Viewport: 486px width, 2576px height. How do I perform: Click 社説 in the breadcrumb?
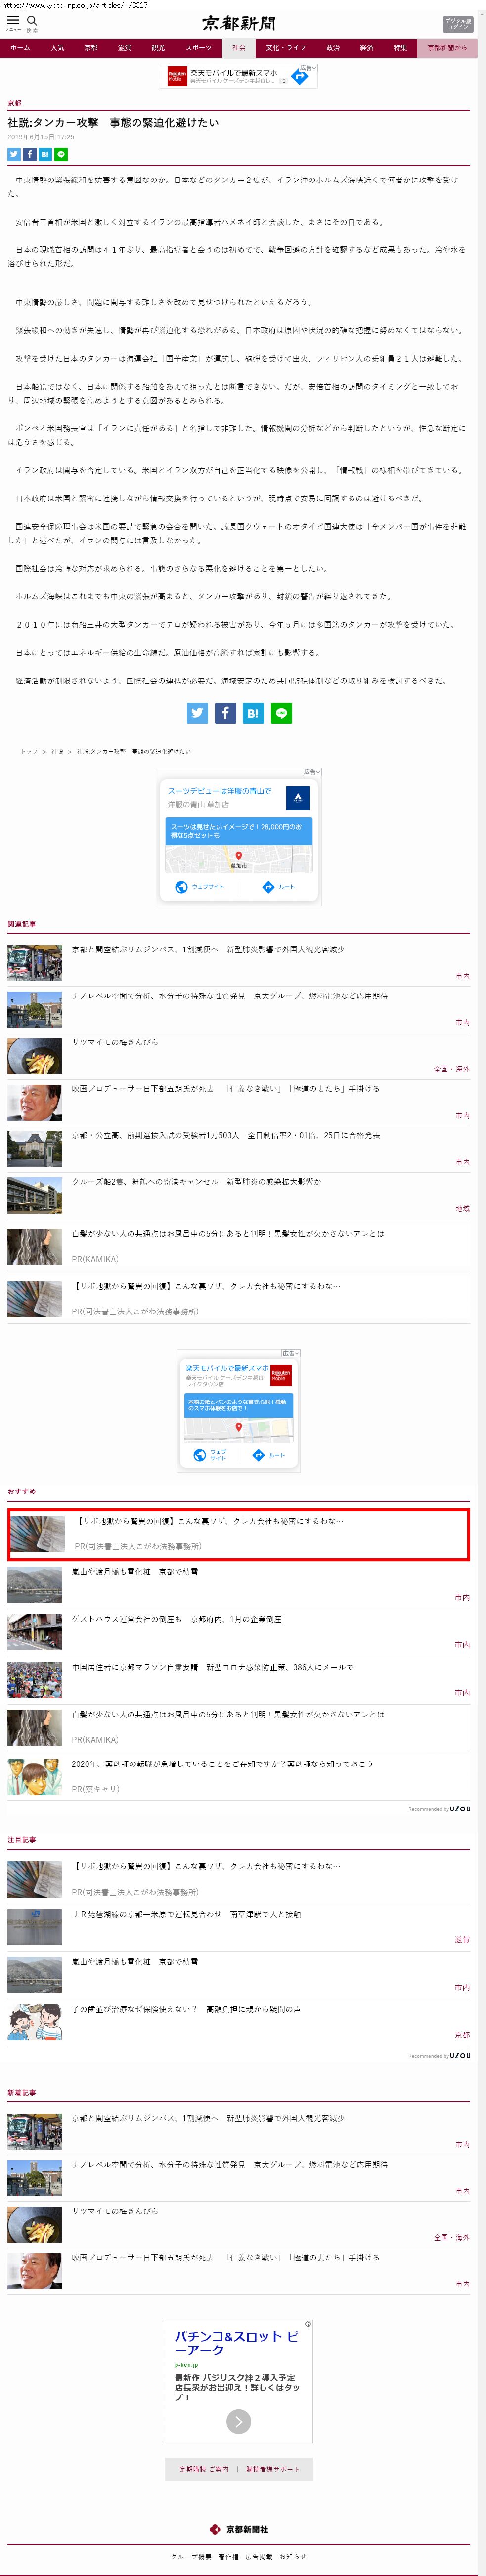click(57, 751)
